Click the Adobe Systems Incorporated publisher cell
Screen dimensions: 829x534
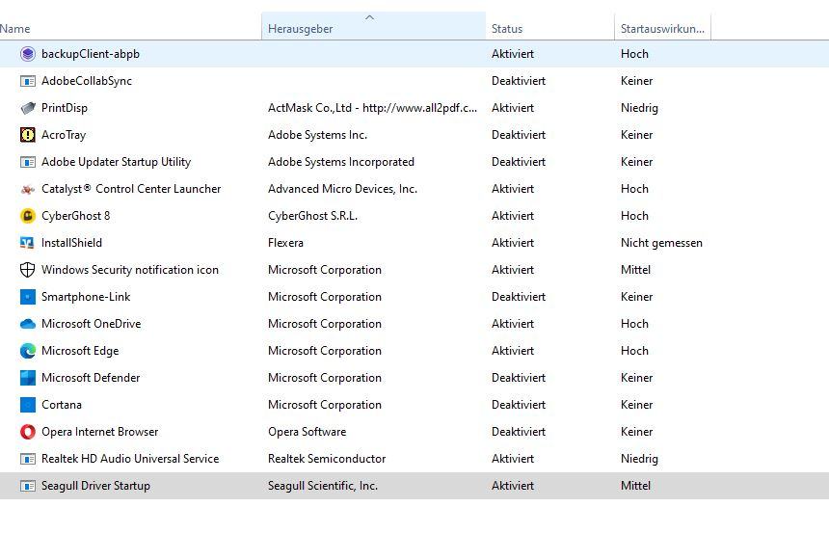tap(341, 162)
